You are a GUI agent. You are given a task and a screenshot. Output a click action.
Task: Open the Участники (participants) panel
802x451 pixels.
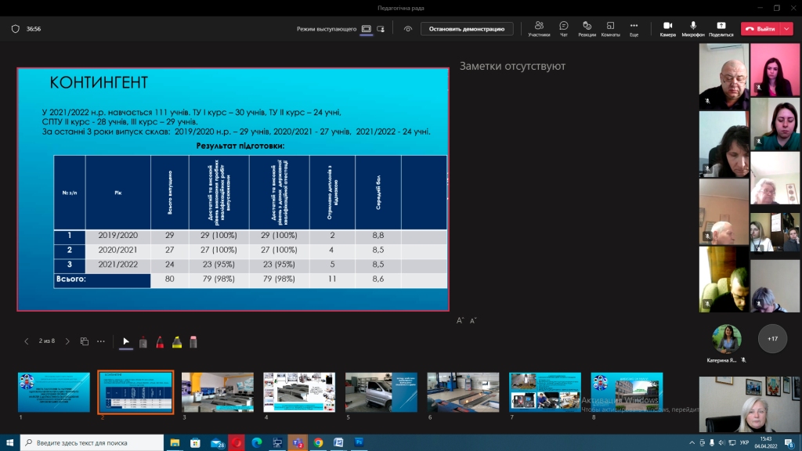tap(539, 28)
